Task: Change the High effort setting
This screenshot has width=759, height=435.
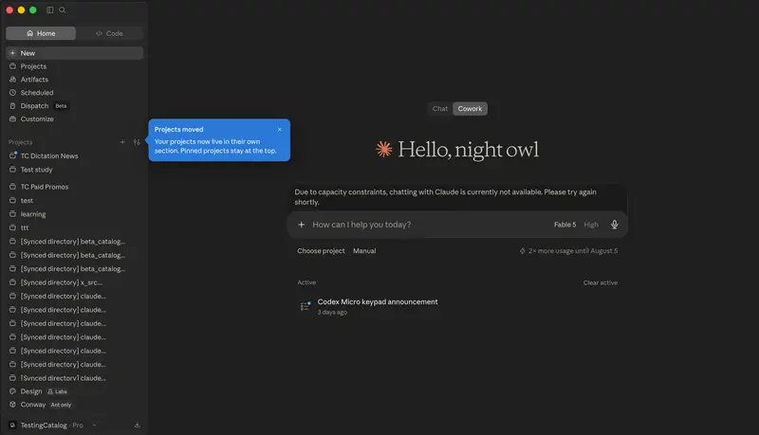Action: click(591, 225)
